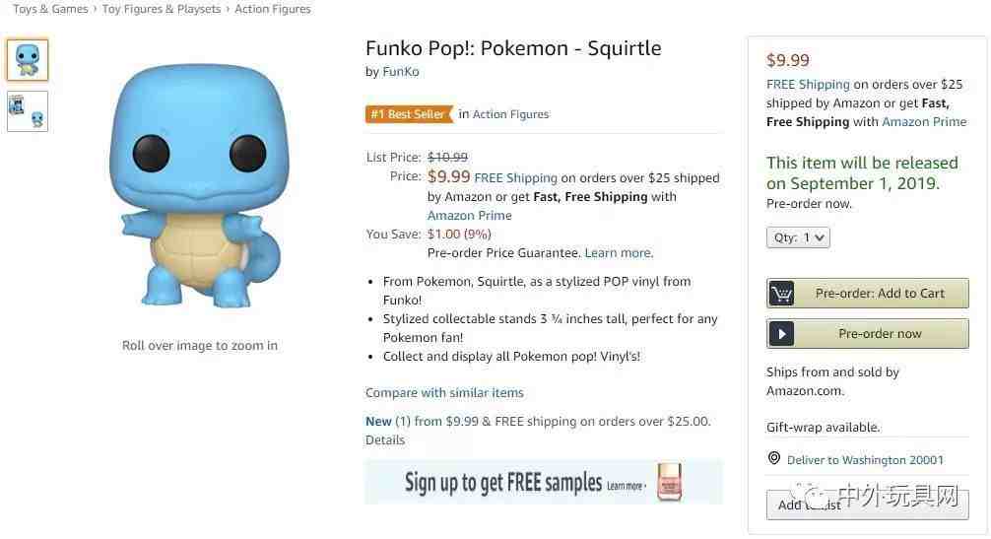Image resolution: width=991 pixels, height=539 pixels.
Task: Click the location pin icon beside Deliver to Washington
Action: [x=773, y=458]
